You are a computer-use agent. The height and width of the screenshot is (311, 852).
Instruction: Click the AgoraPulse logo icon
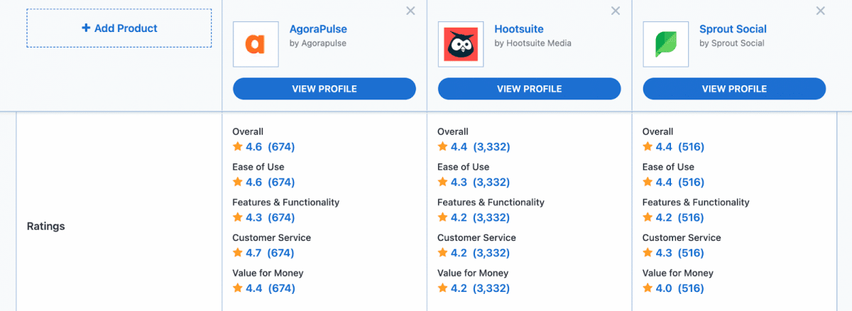[256, 44]
